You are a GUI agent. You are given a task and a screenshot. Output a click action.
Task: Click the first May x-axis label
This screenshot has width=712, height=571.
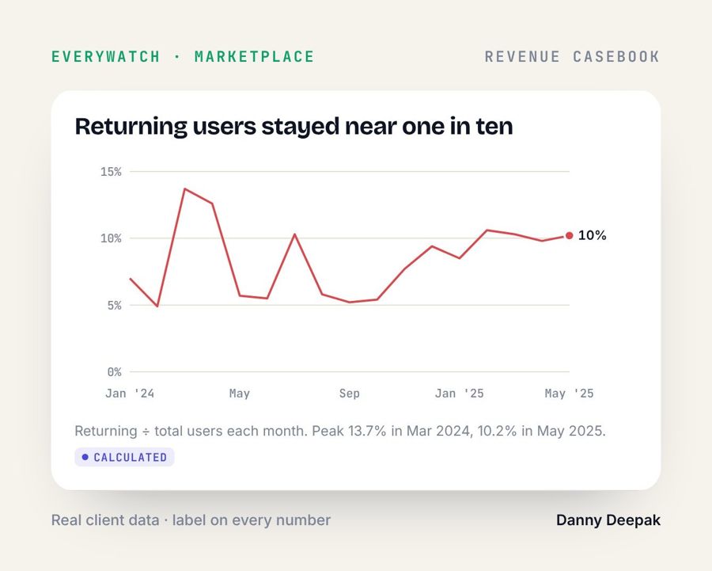(x=239, y=394)
